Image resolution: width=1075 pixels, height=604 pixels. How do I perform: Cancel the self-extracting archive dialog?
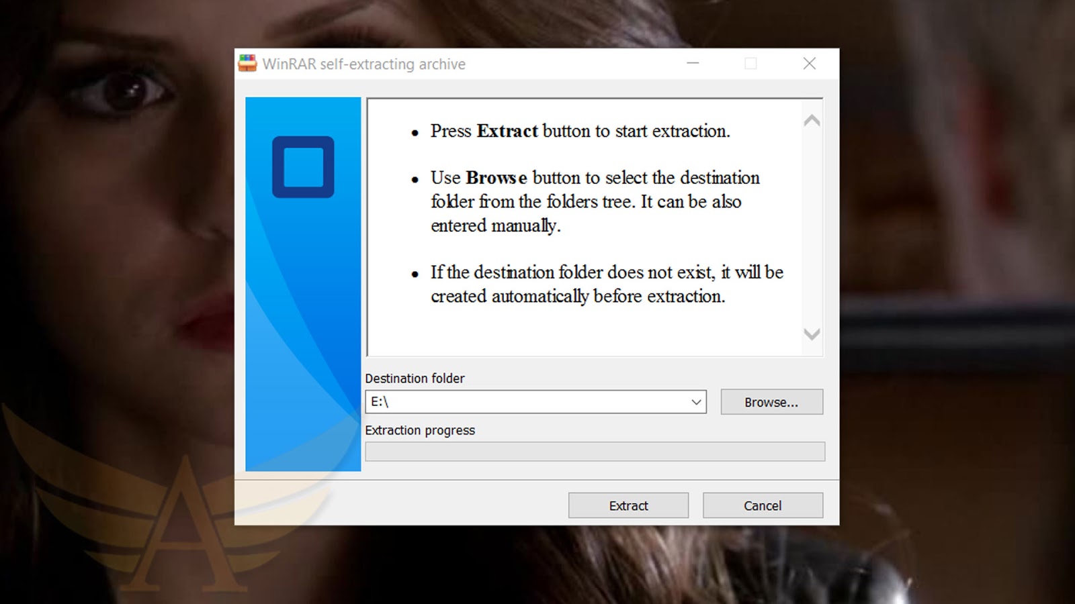763,505
